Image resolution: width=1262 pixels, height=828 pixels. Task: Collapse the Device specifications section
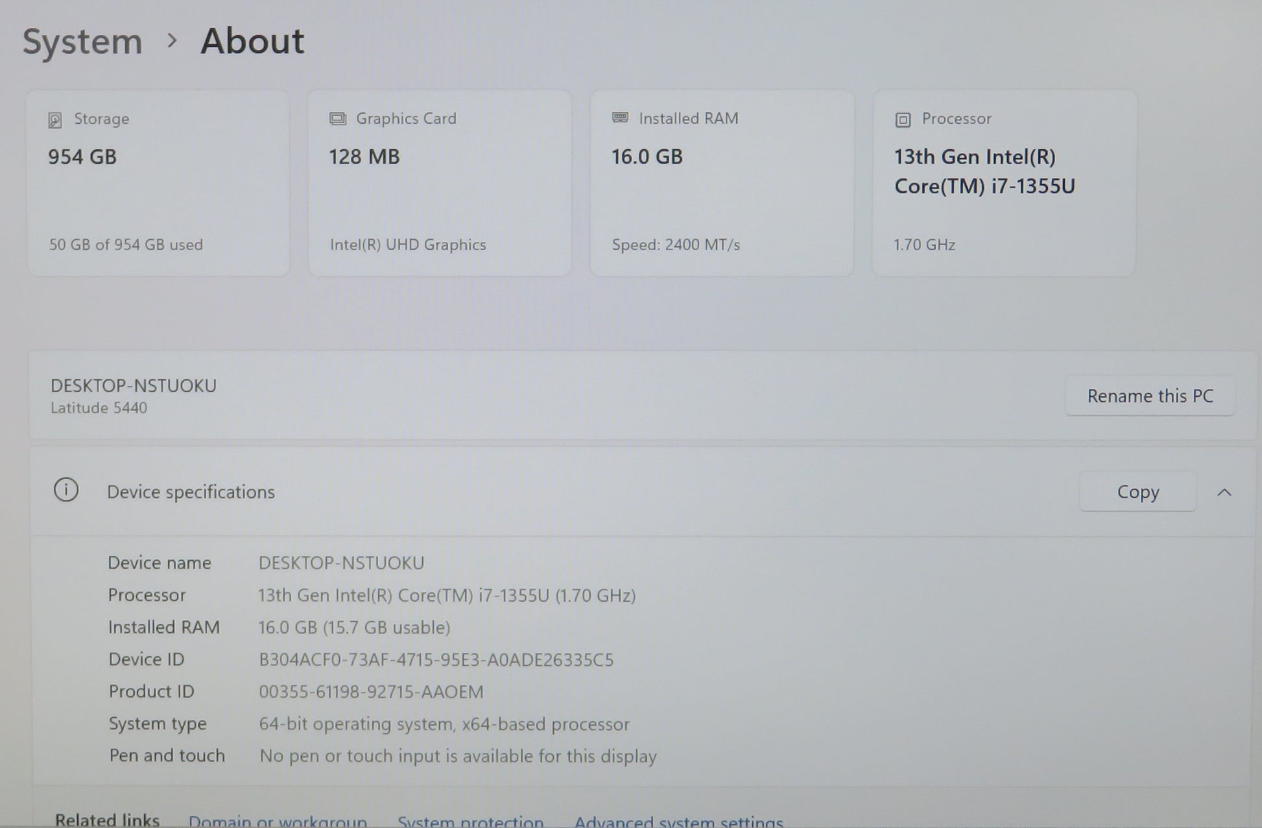coord(1224,493)
